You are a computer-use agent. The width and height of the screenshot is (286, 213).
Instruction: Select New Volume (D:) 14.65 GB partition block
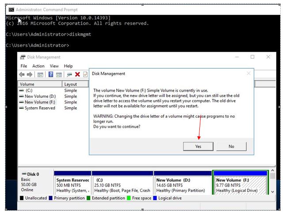[183, 183]
